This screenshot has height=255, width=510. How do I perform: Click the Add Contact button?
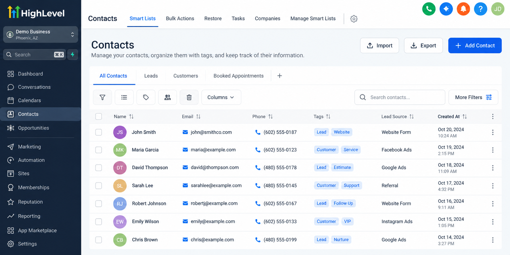point(475,45)
